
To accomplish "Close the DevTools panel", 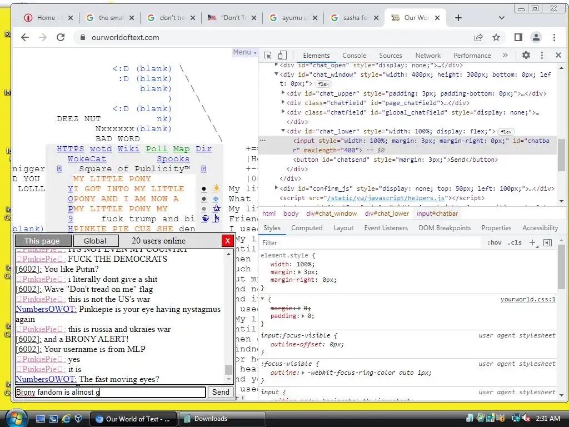I will click(x=558, y=55).
